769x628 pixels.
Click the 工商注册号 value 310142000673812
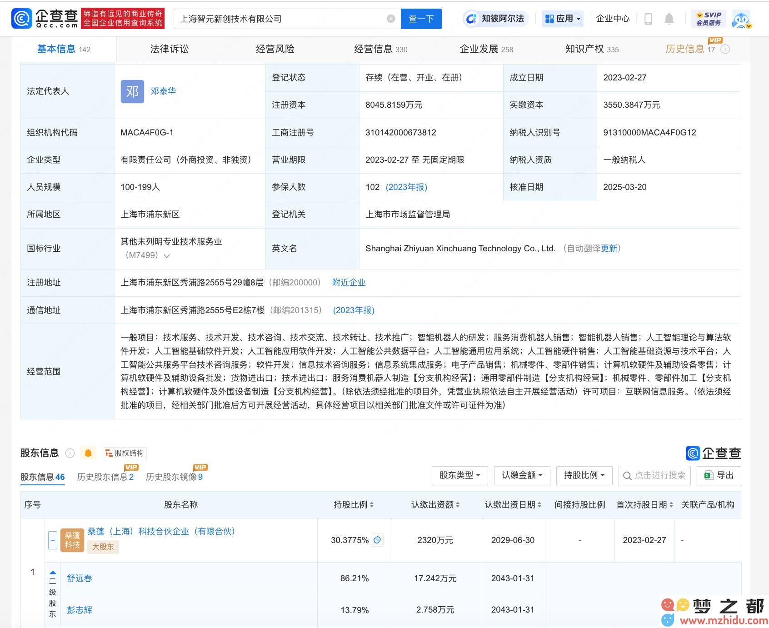(400, 133)
